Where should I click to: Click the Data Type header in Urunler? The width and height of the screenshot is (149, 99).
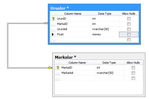105,14
